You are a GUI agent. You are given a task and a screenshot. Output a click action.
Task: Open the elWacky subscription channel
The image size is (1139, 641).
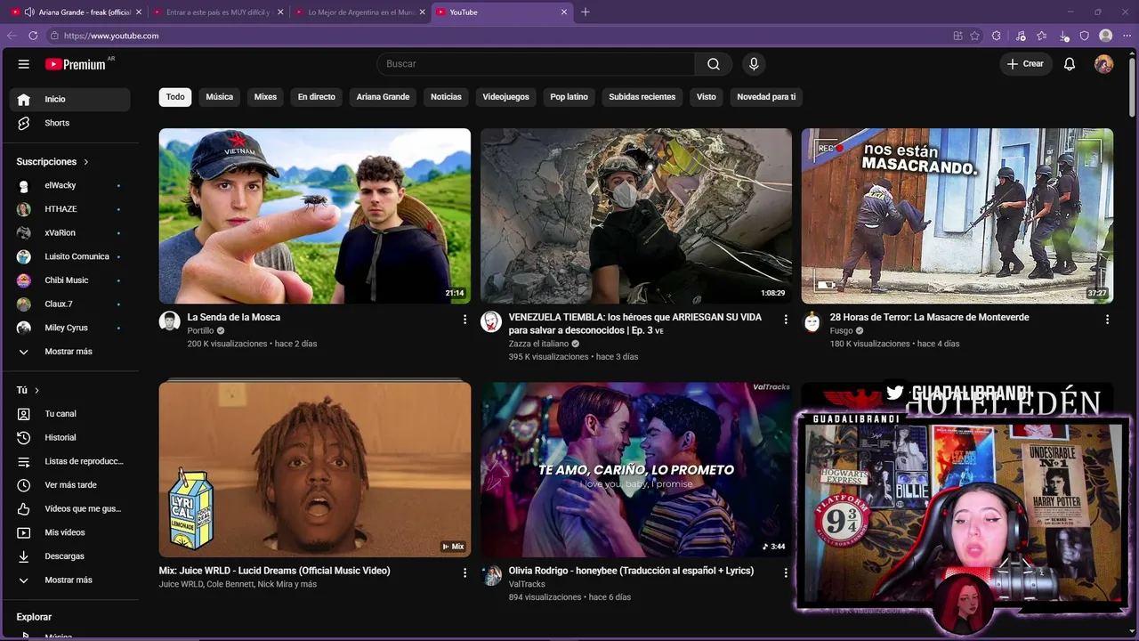(x=70, y=185)
